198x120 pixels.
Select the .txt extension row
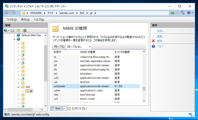coord(96,74)
